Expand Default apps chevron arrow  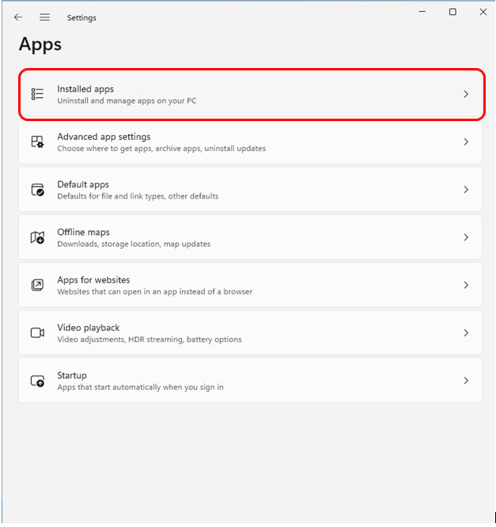coord(466,190)
